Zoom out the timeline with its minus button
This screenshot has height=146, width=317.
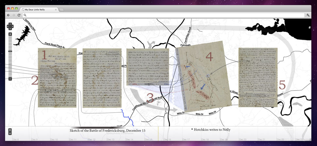10,134
